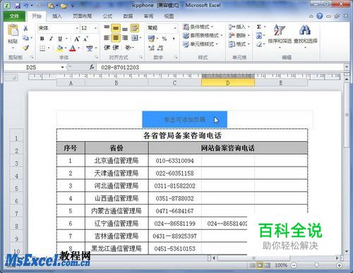Click the Find and Select binoculars icon

[305, 30]
